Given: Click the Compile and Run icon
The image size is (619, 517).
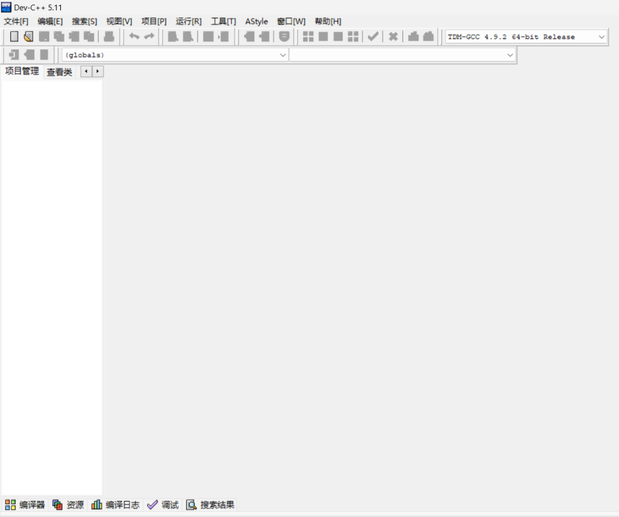Looking at the screenshot, I should (338, 37).
